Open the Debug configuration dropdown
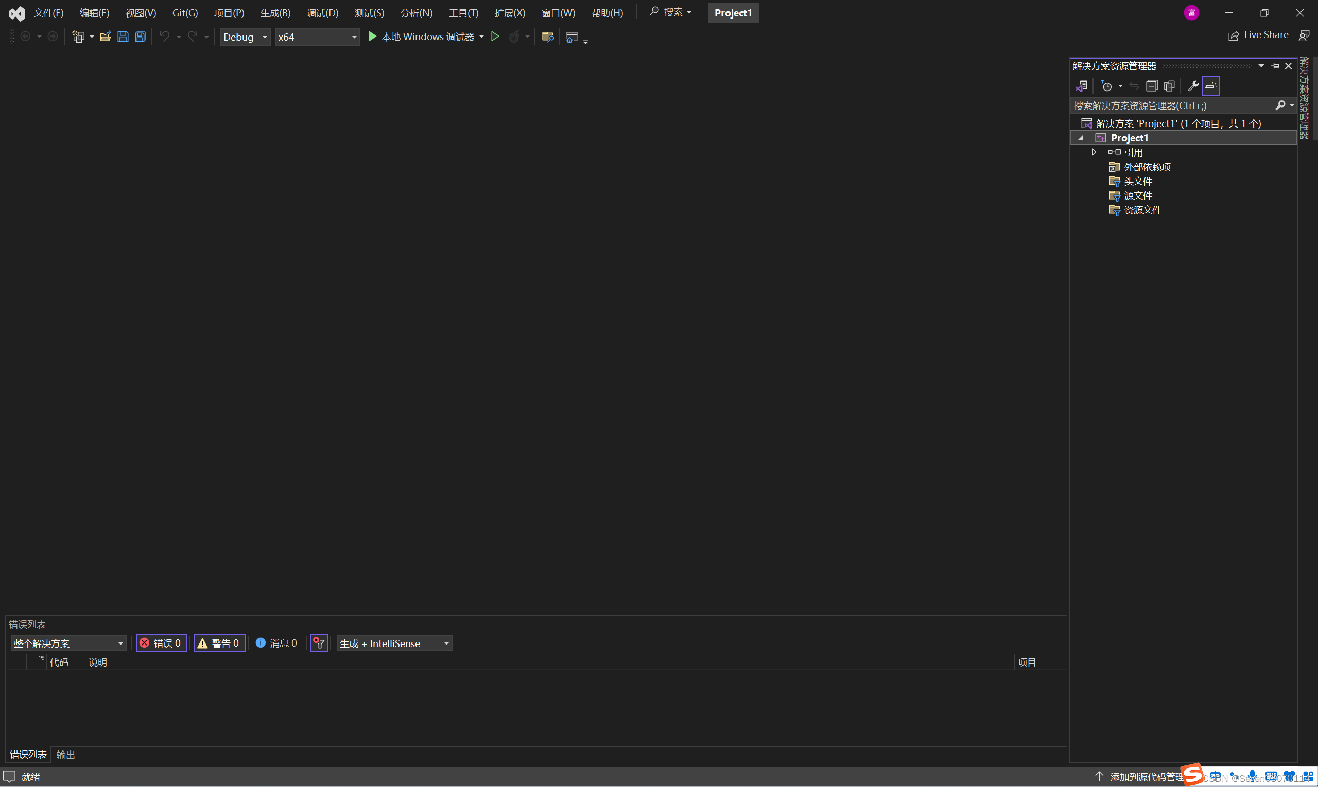Viewport: 1318px width, 787px height. 245,37
